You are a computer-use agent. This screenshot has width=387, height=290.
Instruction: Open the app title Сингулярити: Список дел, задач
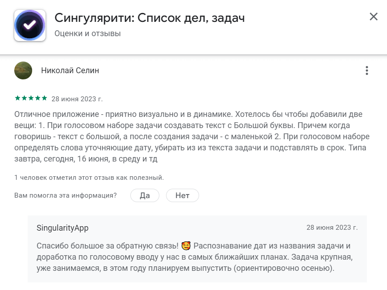[x=149, y=17]
